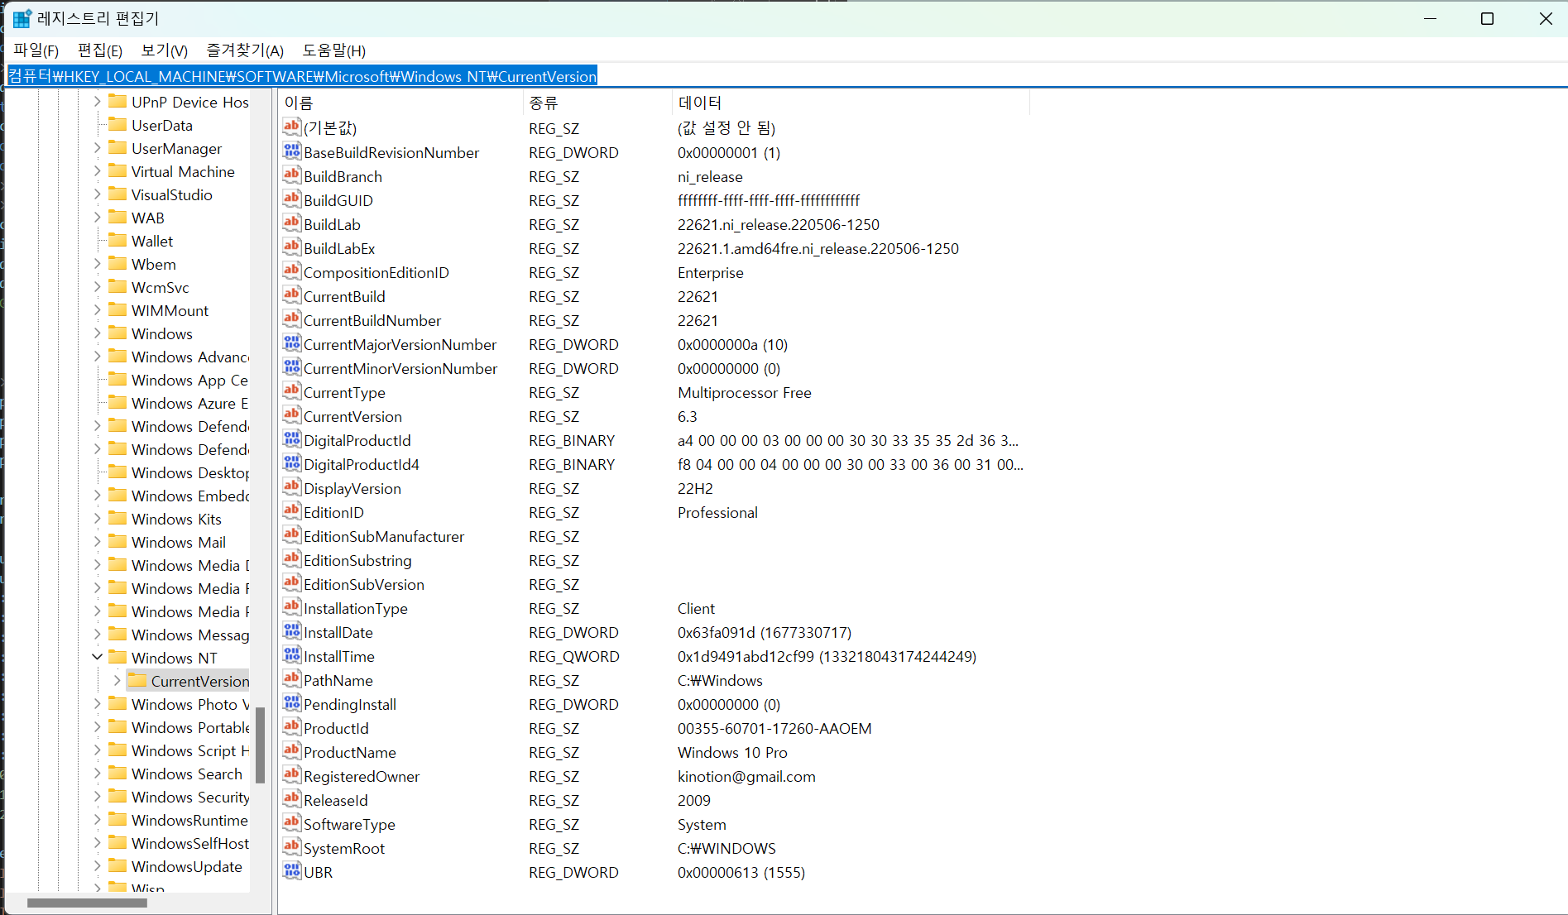Image resolution: width=1568 pixels, height=915 pixels.
Task: Select the WIMMount key
Action: tap(170, 310)
